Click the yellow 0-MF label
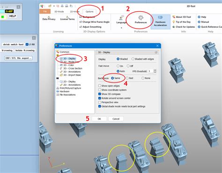Image resolution: width=222 pixels, height=173 pixels. click(9, 11)
